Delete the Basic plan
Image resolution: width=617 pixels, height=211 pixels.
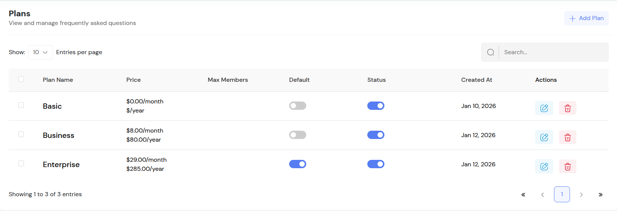567,108
